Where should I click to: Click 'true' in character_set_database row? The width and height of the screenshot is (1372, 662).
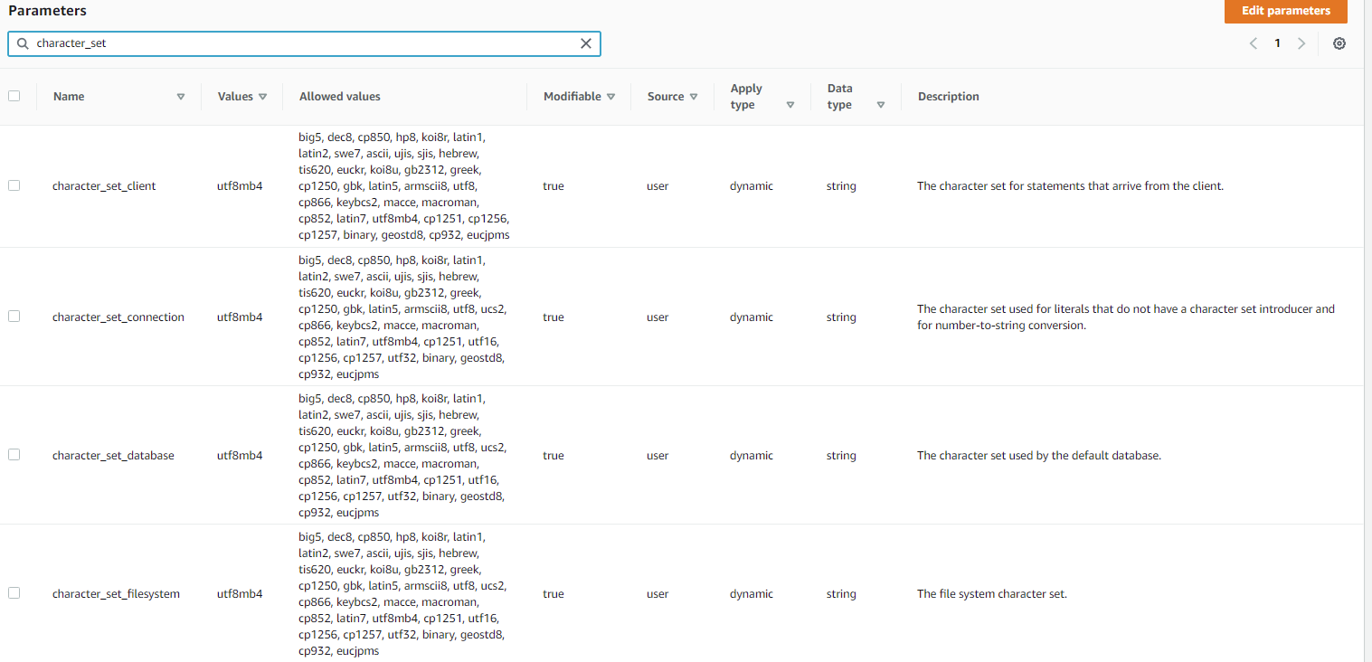point(554,456)
